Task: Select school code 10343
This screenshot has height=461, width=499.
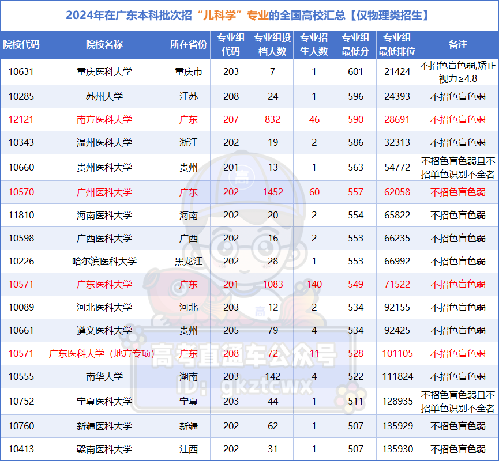Action: tap(21, 143)
